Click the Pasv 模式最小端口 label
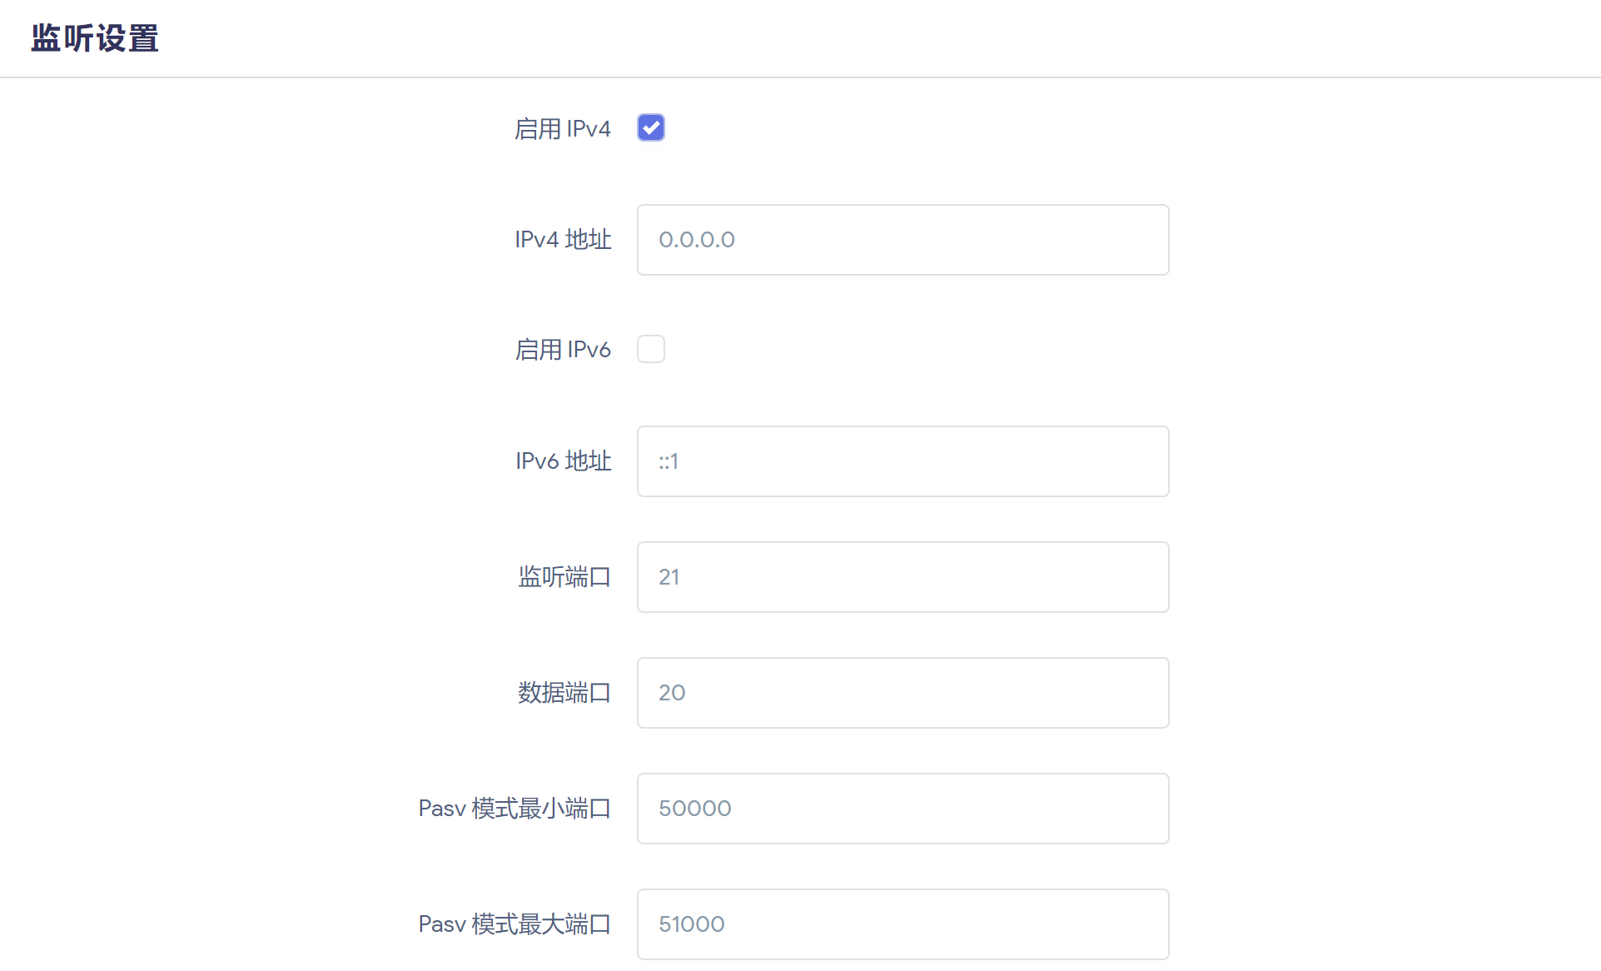This screenshot has height=971, width=1601. (x=515, y=808)
